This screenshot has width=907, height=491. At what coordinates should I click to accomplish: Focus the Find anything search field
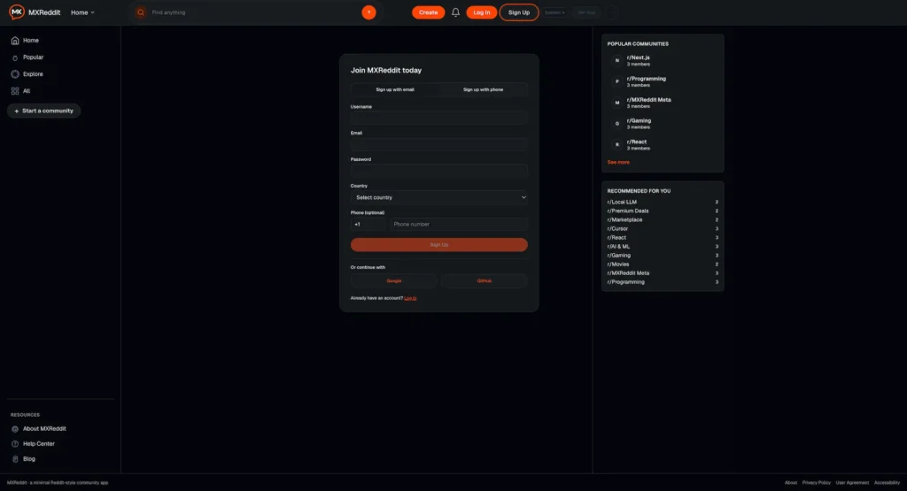point(253,12)
